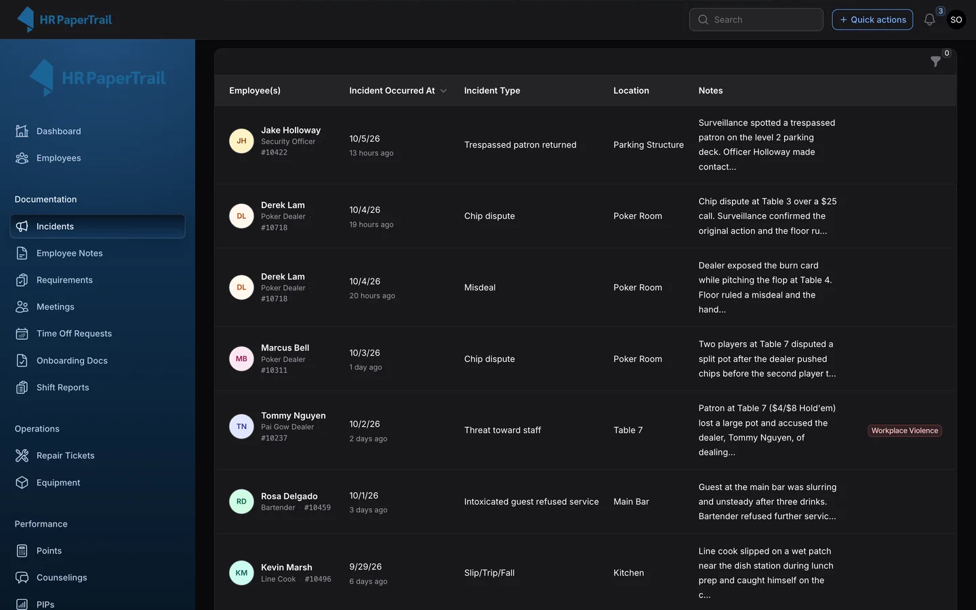This screenshot has height=610, width=976.
Task: Click the Onboarding Docs file icon
Action: click(22, 361)
